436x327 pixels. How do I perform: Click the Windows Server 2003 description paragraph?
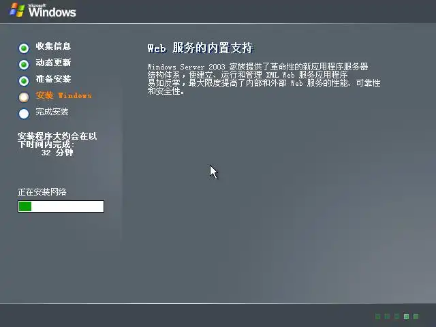264,79
